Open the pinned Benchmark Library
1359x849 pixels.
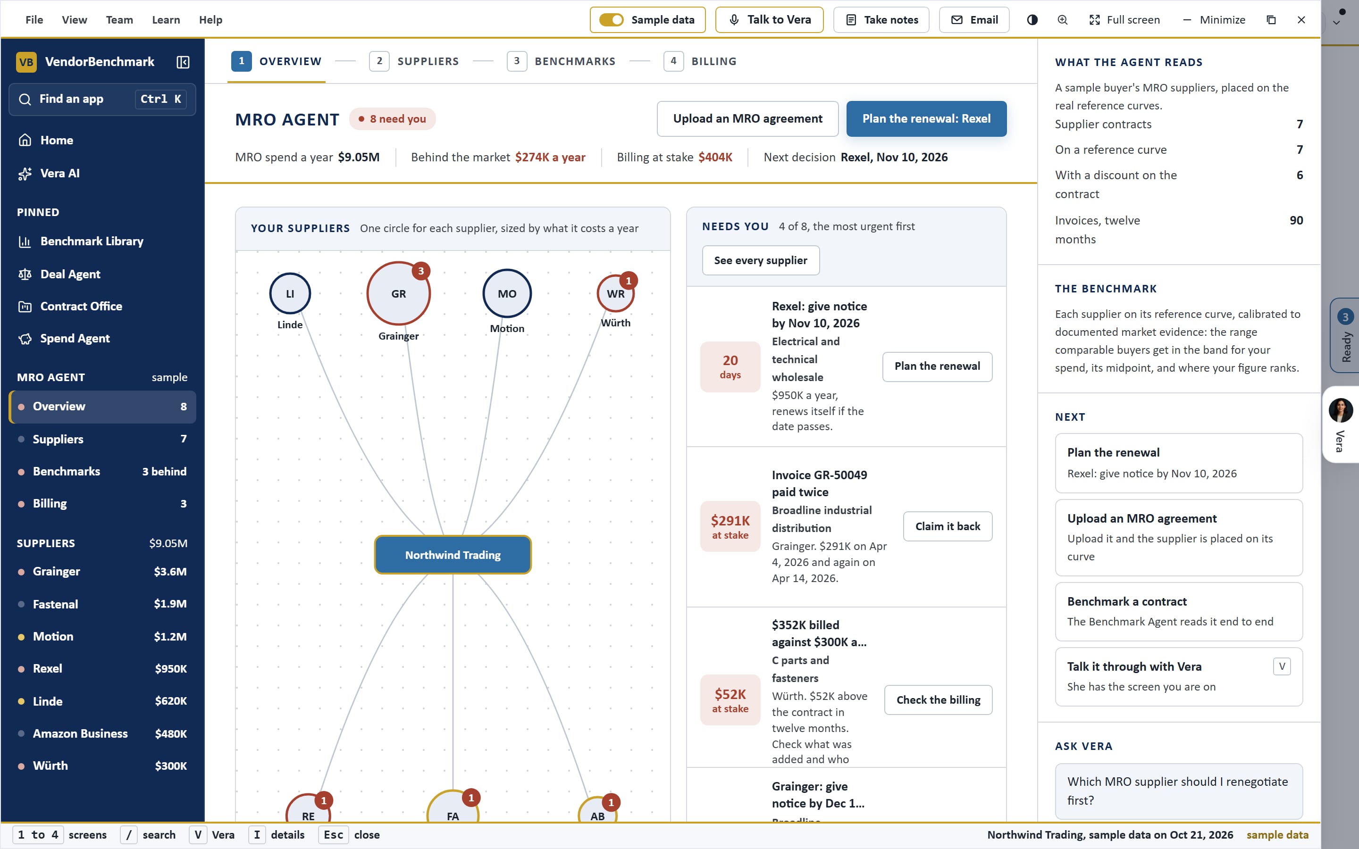pos(102,241)
